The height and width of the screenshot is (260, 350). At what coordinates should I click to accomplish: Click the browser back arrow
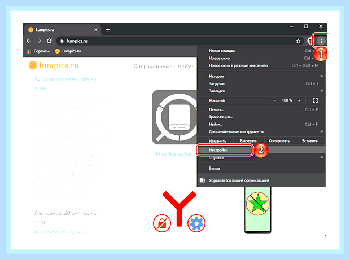coord(29,41)
